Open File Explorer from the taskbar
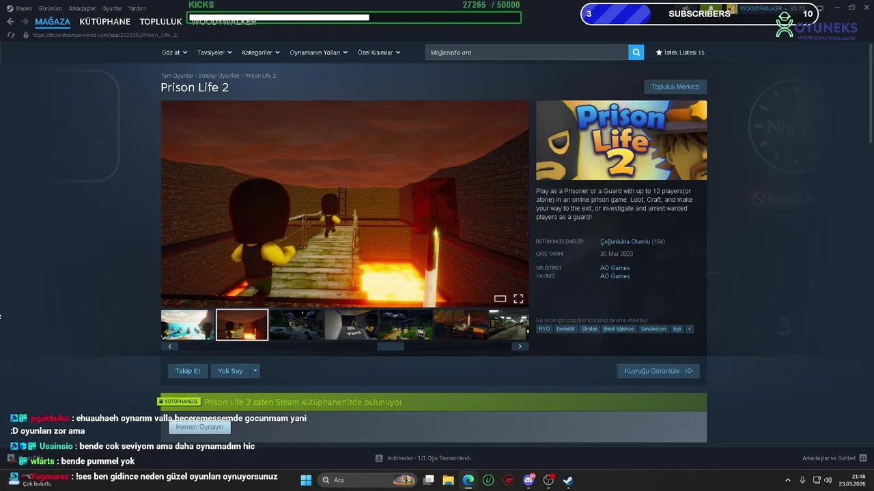Viewport: 874px width, 491px height. (449, 480)
